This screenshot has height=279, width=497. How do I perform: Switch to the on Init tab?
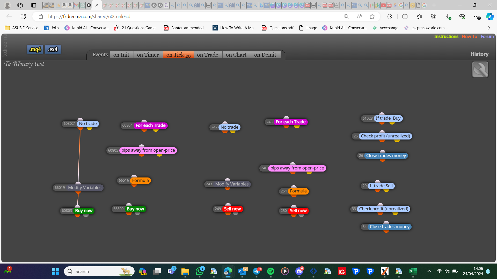pyautogui.click(x=121, y=55)
